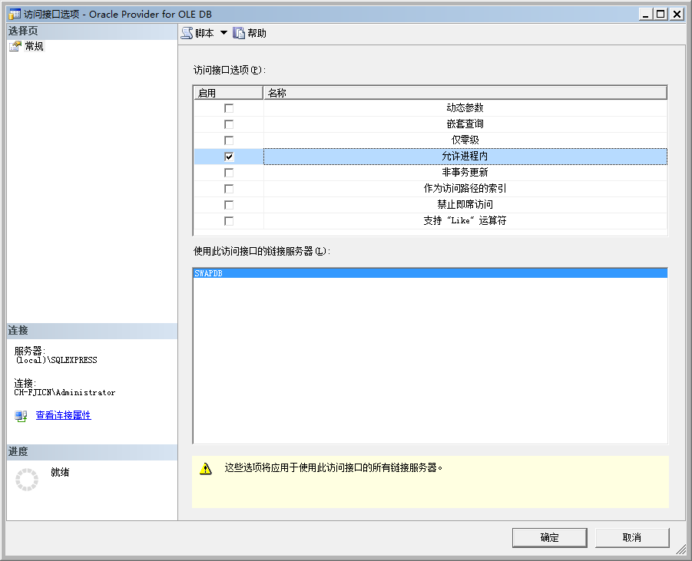Click the yellow warning triangle icon
This screenshot has width=692, height=561.
[x=205, y=468]
